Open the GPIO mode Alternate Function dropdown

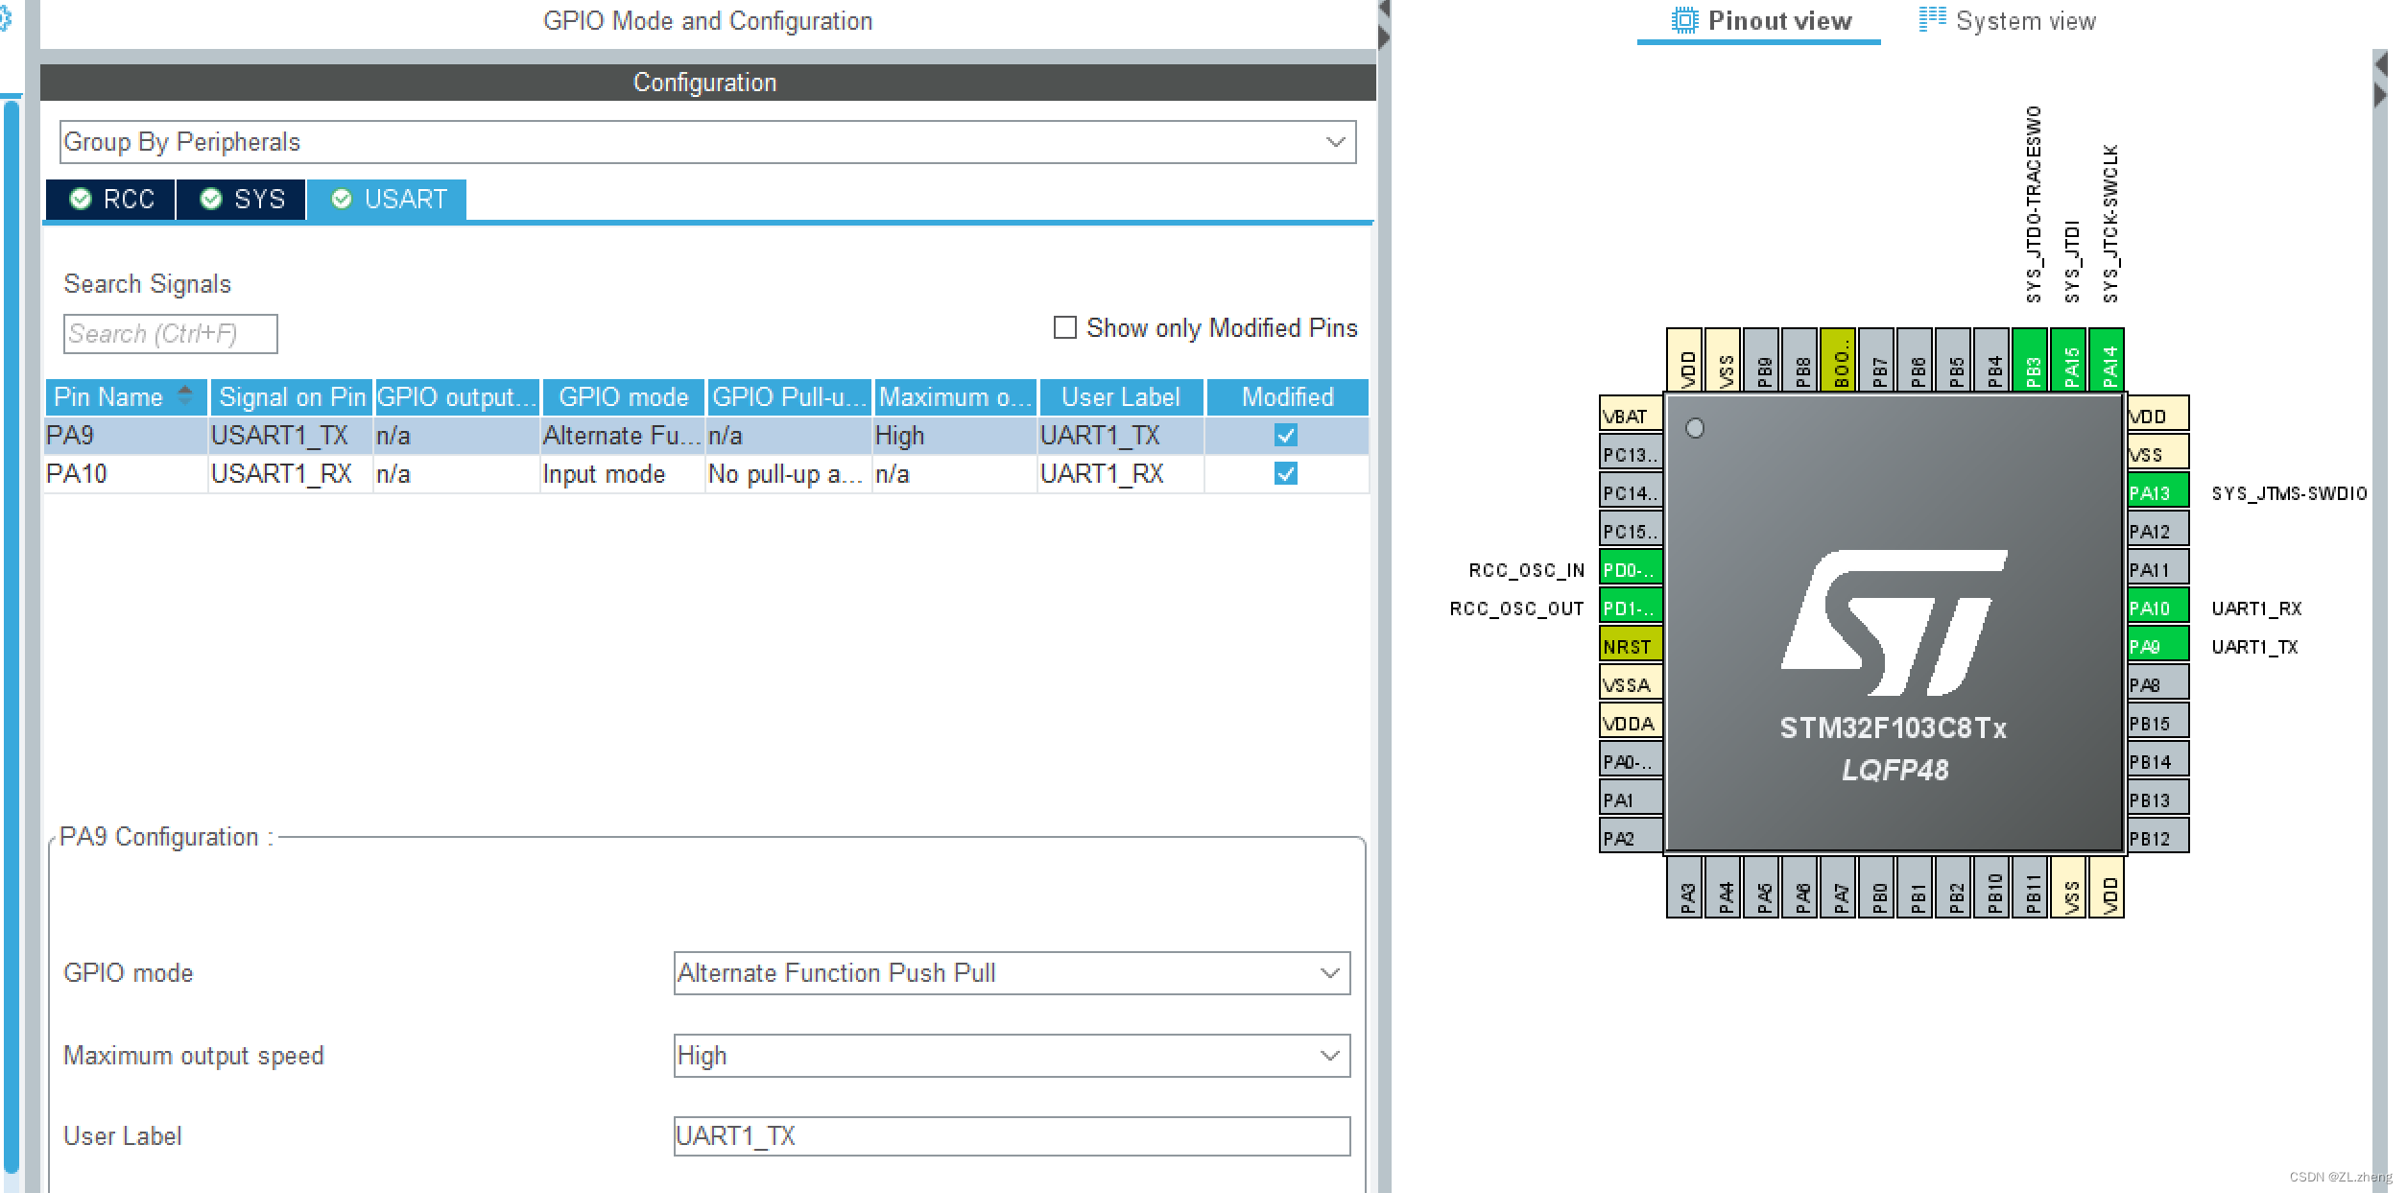[1012, 973]
